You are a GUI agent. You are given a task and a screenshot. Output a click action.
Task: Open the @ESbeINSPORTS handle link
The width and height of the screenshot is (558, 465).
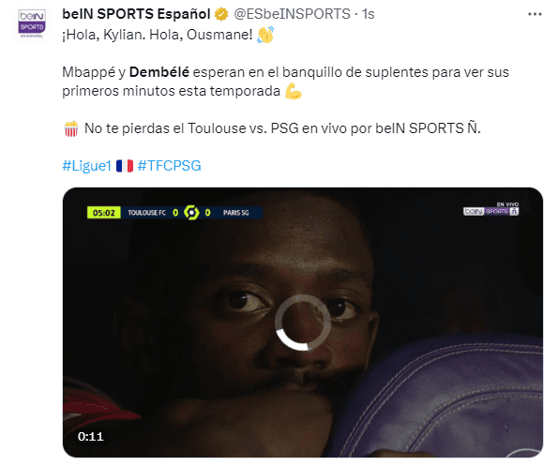coord(292,14)
